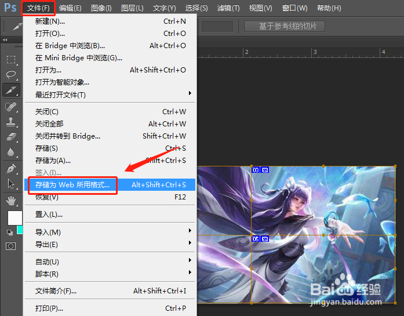Click slice 03 image badge icon
The width and height of the screenshot is (404, 316).
click(265, 170)
